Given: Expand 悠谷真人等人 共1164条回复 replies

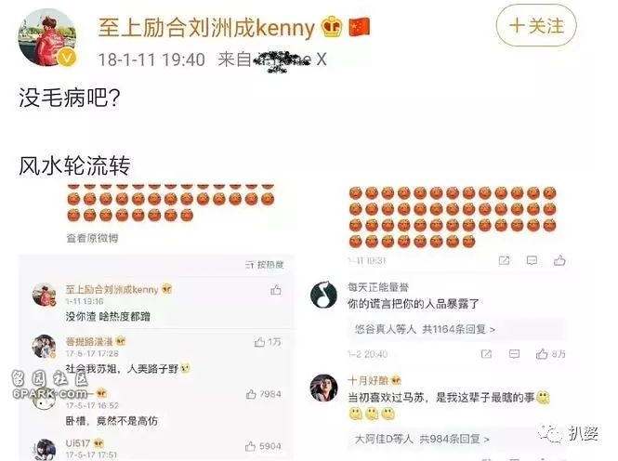Looking at the screenshot, I should (x=425, y=329).
